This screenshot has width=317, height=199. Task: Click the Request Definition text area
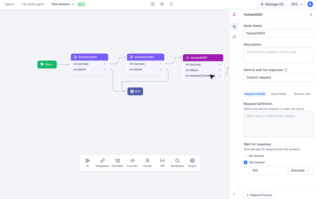pos(278,124)
